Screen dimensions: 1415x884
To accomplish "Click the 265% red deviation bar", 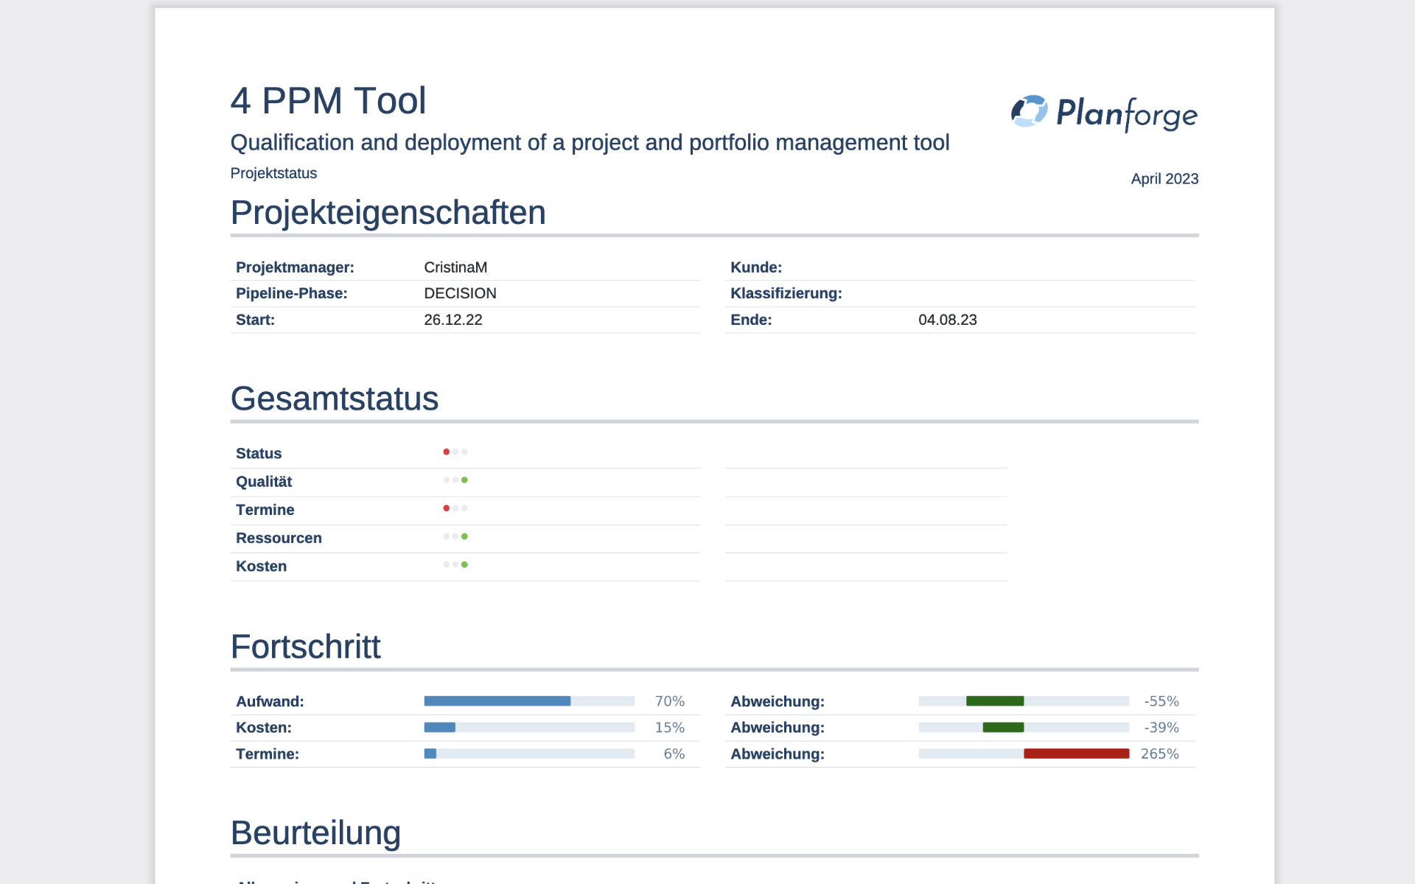I will coord(1076,754).
